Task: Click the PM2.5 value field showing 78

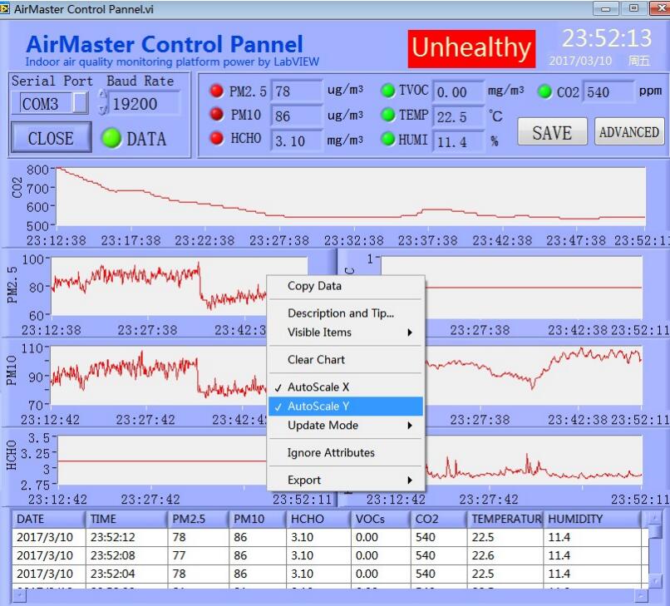Action: 297,91
